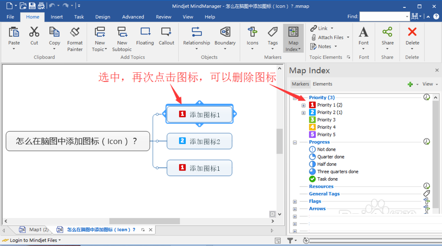Expand the Priority 1 (2) tree node
The width and height of the screenshot is (442, 246).
[303, 105]
